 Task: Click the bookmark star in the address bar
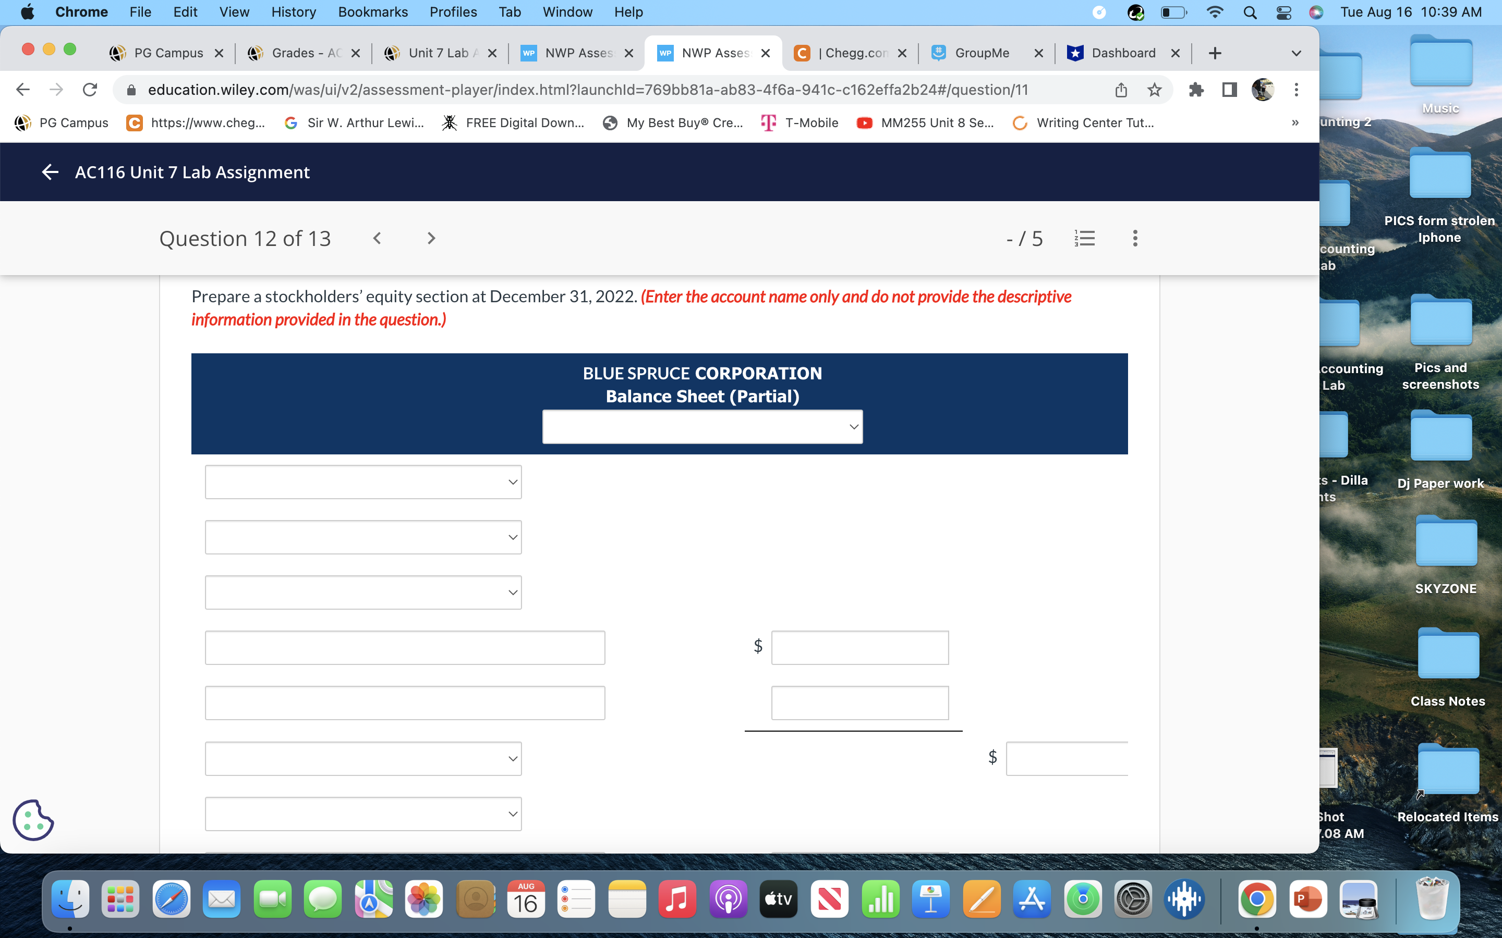[x=1155, y=89]
